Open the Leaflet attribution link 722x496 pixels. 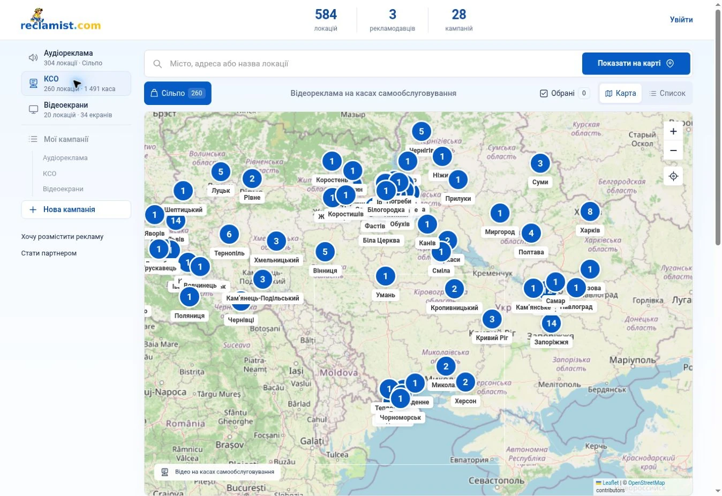click(607, 483)
